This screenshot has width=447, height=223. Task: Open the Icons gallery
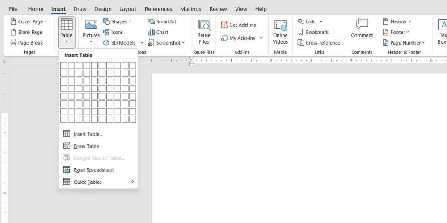(x=113, y=32)
